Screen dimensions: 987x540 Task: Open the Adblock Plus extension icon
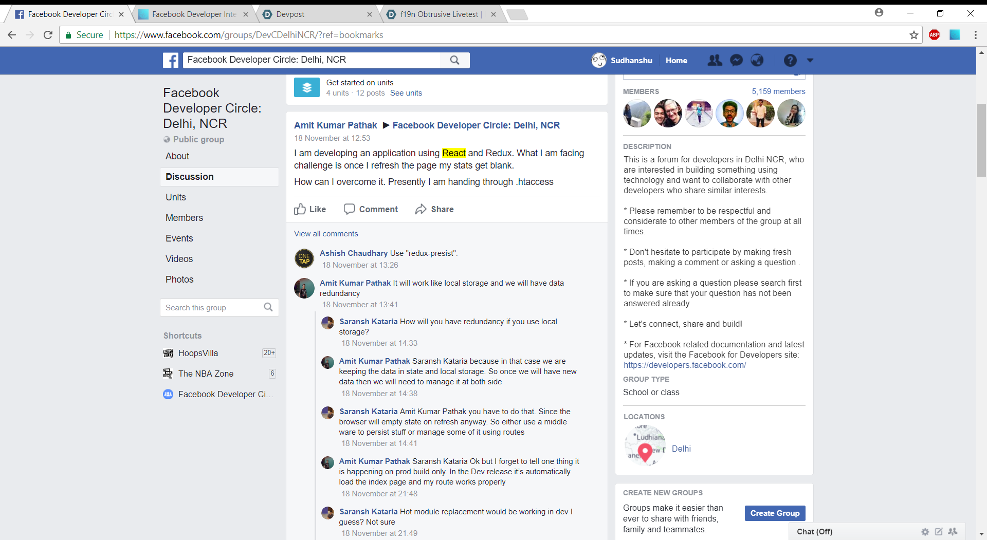coord(935,35)
